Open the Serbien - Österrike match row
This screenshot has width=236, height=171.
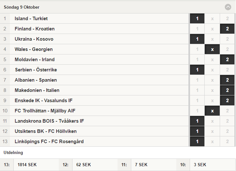(94, 70)
